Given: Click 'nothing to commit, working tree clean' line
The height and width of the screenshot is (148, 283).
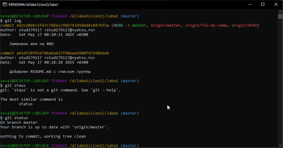Looking at the screenshot, I should 43,136.
